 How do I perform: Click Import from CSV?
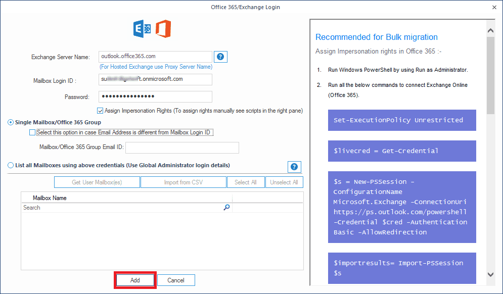tap(183, 182)
